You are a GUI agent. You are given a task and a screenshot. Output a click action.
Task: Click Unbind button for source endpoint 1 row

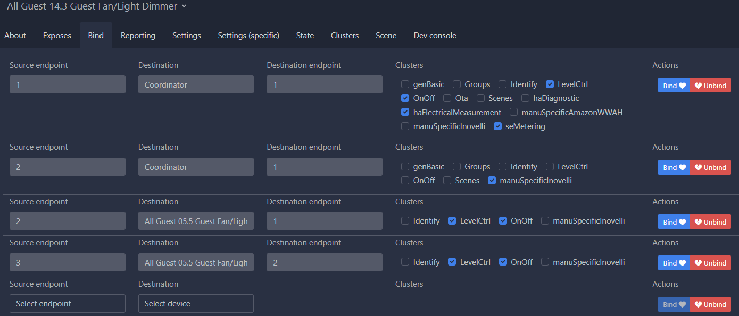pyautogui.click(x=711, y=86)
